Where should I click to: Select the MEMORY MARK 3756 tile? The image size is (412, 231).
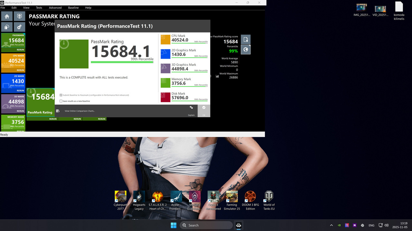[13, 122]
